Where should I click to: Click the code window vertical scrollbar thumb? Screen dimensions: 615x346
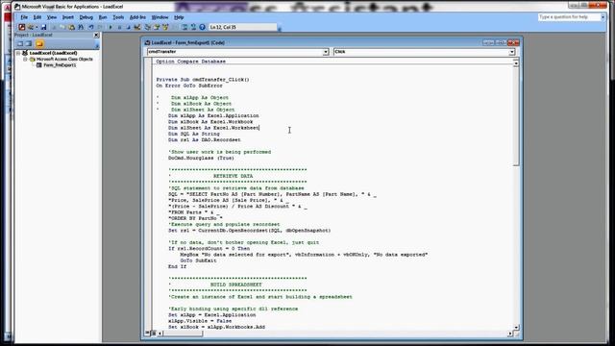[516, 115]
